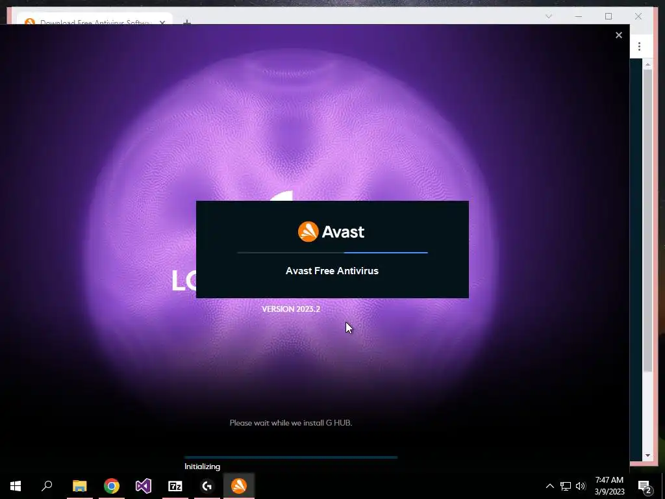Open 7-Zip taskbar icon
Viewport: 665px width, 499px height.
(175, 486)
